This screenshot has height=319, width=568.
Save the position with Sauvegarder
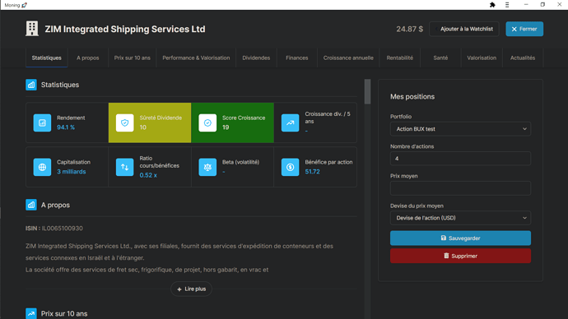coord(460,238)
